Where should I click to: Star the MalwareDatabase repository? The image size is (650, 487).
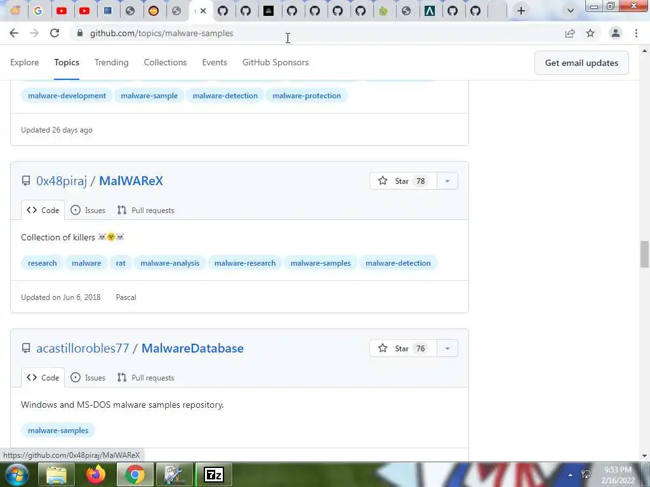403,348
